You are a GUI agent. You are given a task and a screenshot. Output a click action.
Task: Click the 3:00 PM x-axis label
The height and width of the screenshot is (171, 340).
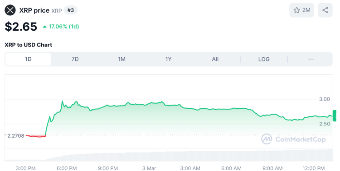click(25, 168)
